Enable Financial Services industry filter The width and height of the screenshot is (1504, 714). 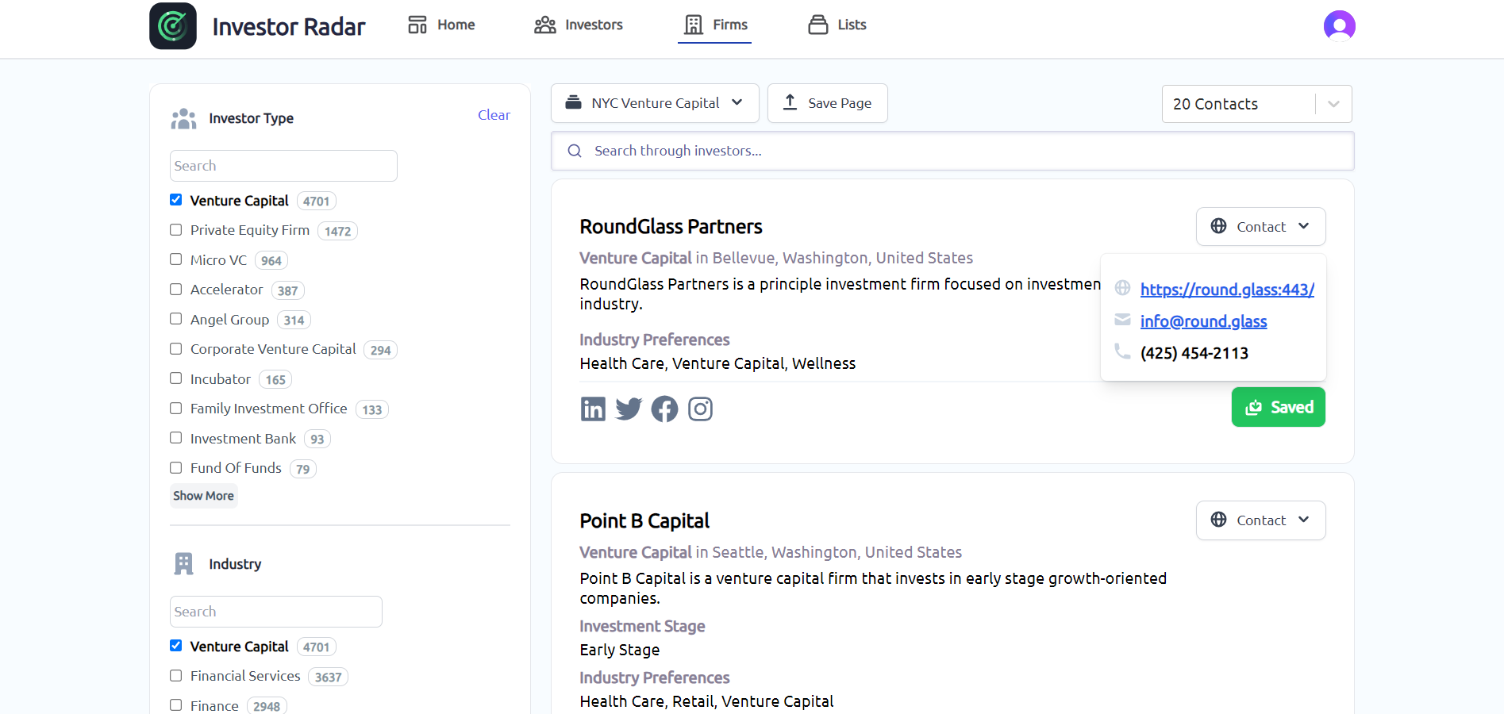click(x=176, y=676)
